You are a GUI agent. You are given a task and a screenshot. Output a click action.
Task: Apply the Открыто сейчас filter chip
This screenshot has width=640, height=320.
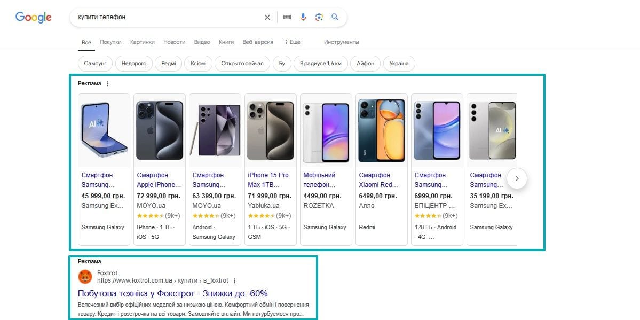242,64
